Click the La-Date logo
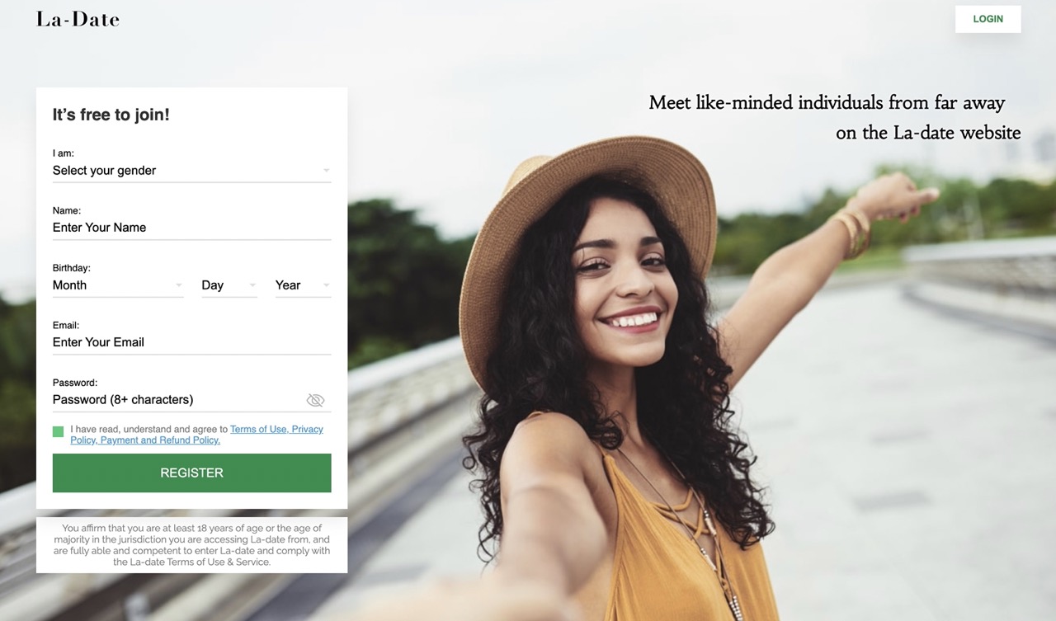 pyautogui.click(x=78, y=19)
